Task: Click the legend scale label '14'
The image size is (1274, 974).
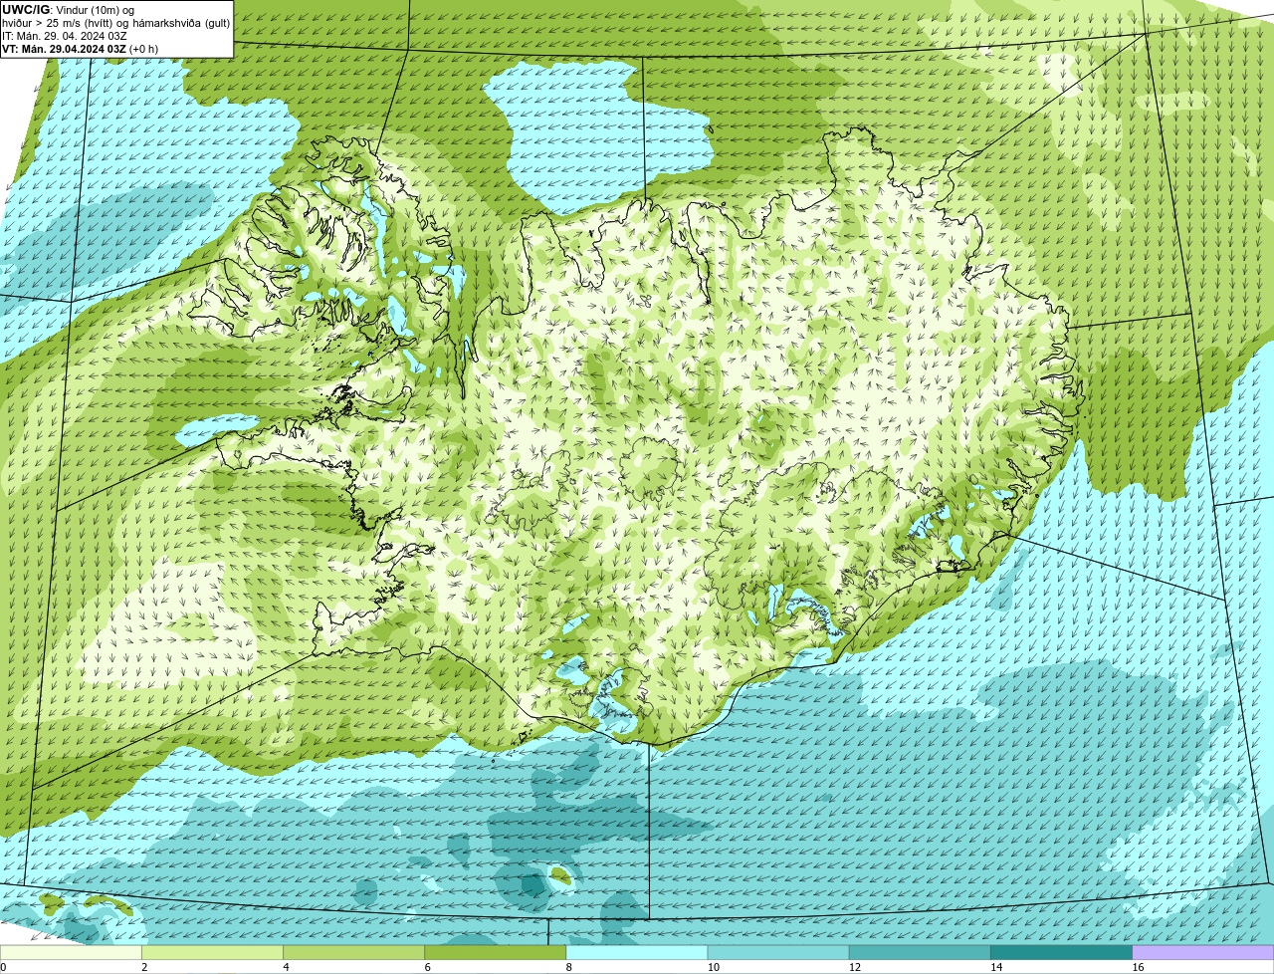Action: pos(996,967)
